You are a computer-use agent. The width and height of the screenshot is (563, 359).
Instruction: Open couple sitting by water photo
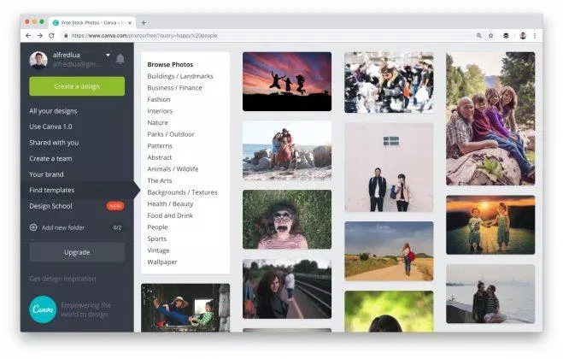pyautogui.click(x=490, y=294)
